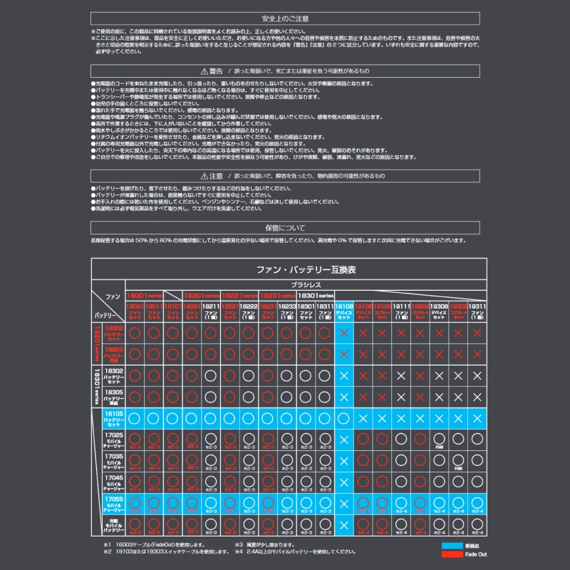
Task: Click the 市販モバイルバッテリー row label
Action: (x=114, y=525)
